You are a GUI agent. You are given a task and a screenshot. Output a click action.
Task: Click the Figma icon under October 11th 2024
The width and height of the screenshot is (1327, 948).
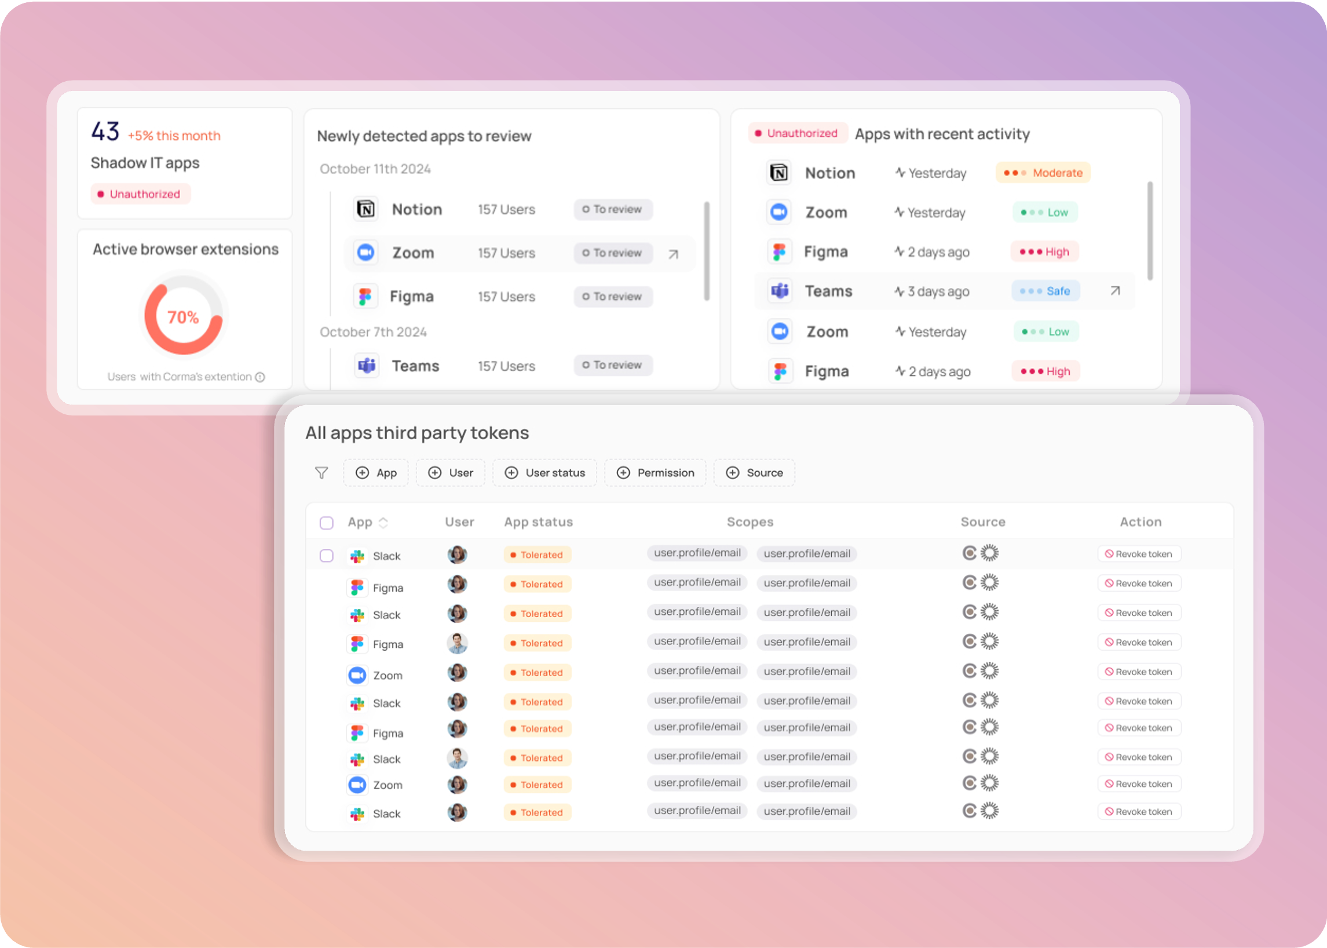pyautogui.click(x=366, y=297)
